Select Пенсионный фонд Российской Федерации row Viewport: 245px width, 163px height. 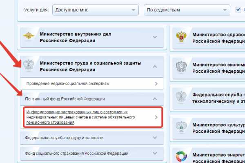pos(92,99)
